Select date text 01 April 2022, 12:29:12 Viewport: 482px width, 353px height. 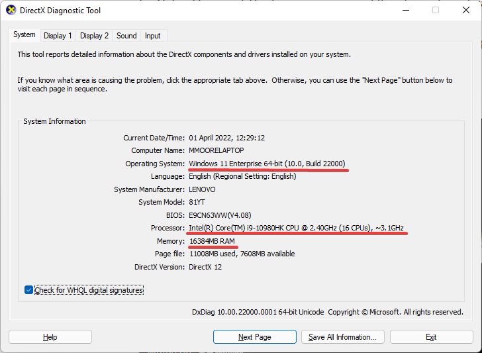click(227, 138)
